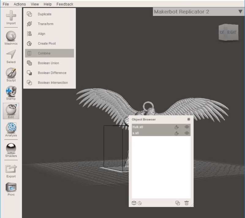
Task: Toggle visibility of Hulk.stl
Action: point(187,127)
